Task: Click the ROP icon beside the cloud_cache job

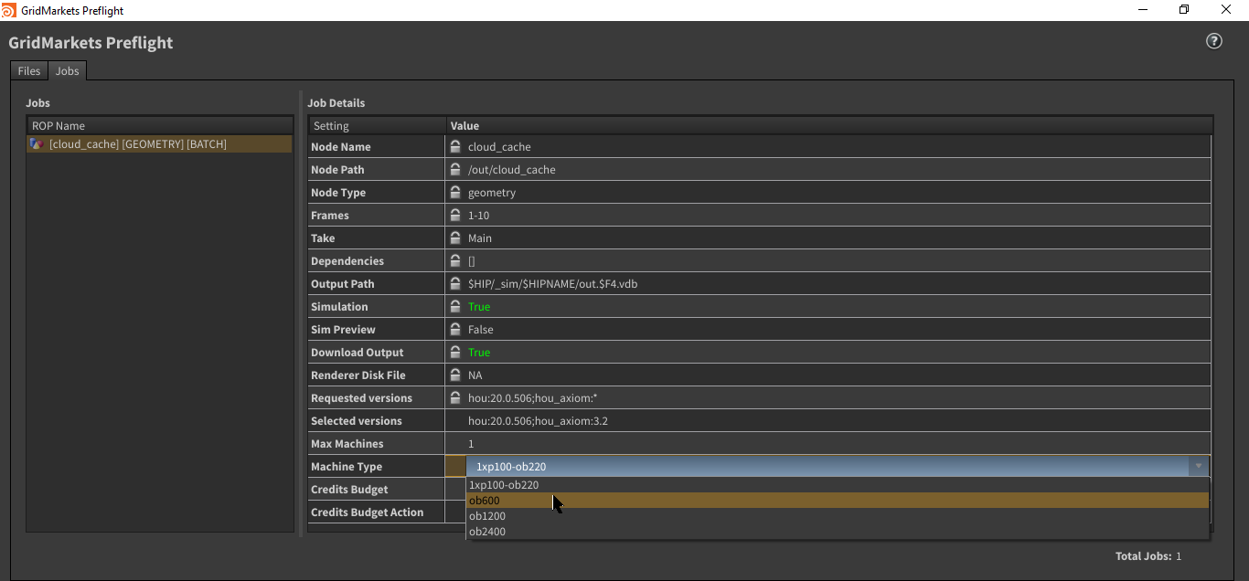Action: tap(37, 144)
